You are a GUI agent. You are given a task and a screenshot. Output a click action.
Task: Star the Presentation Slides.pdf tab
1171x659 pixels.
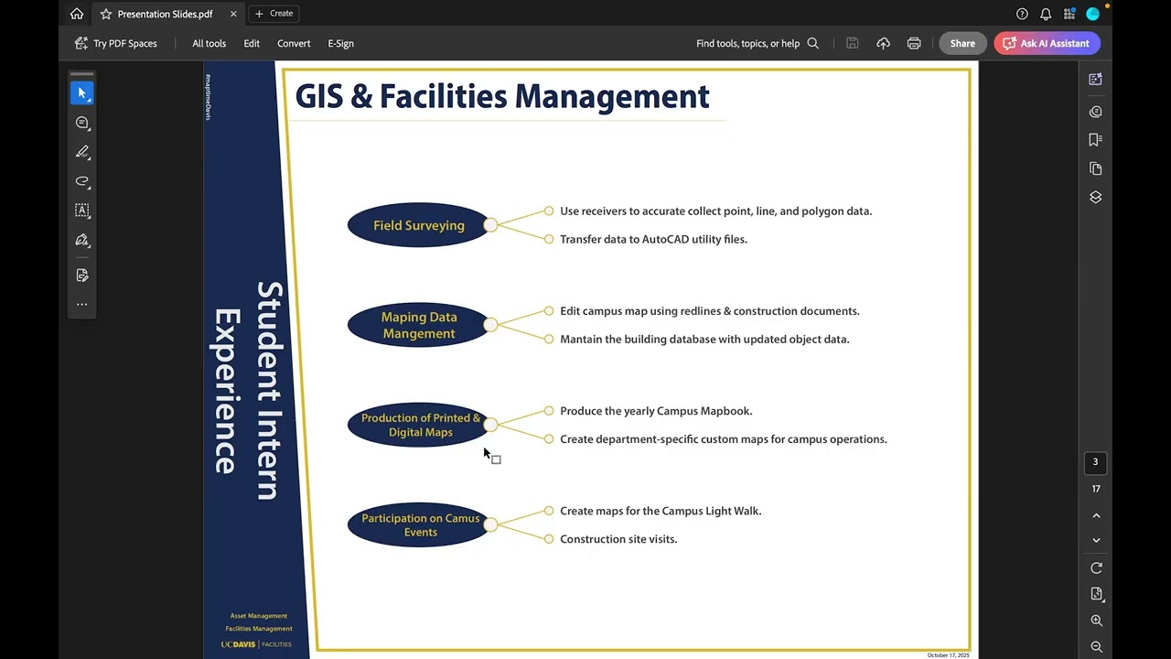click(106, 14)
